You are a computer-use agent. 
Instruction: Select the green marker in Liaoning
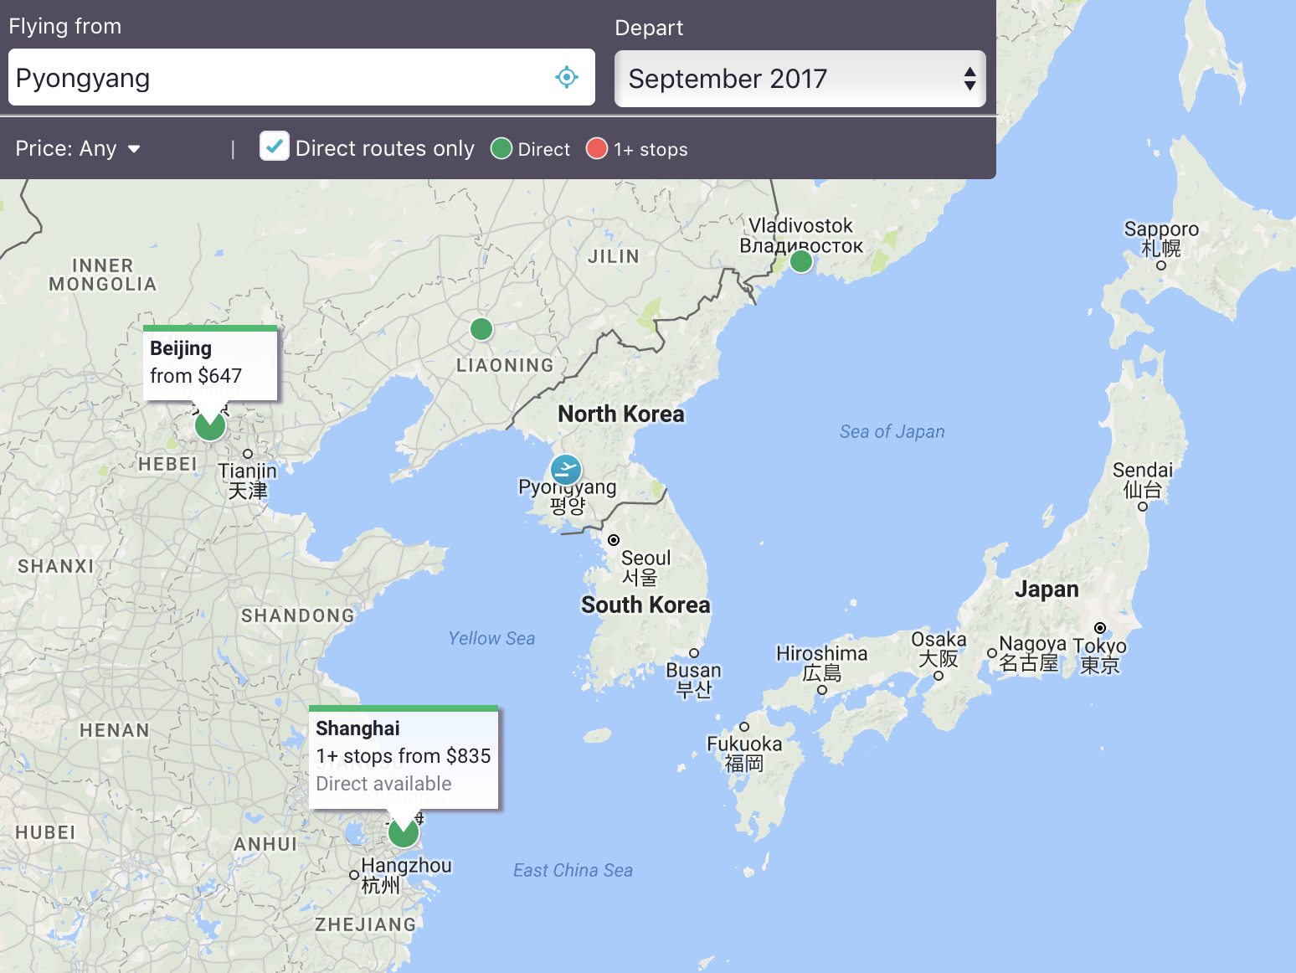coord(481,329)
